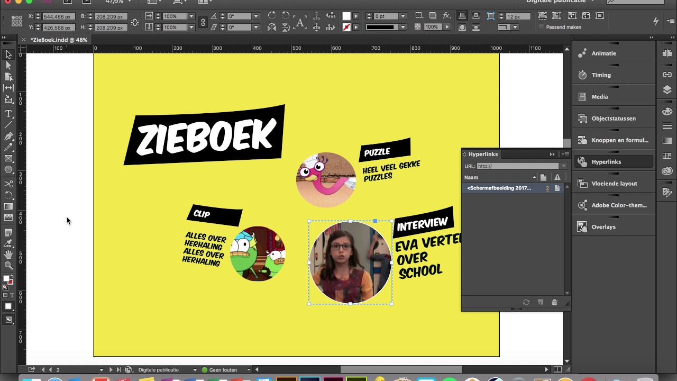Image resolution: width=677 pixels, height=381 pixels.
Task: Toggle the Passend maken checkbox
Action: pos(541,27)
